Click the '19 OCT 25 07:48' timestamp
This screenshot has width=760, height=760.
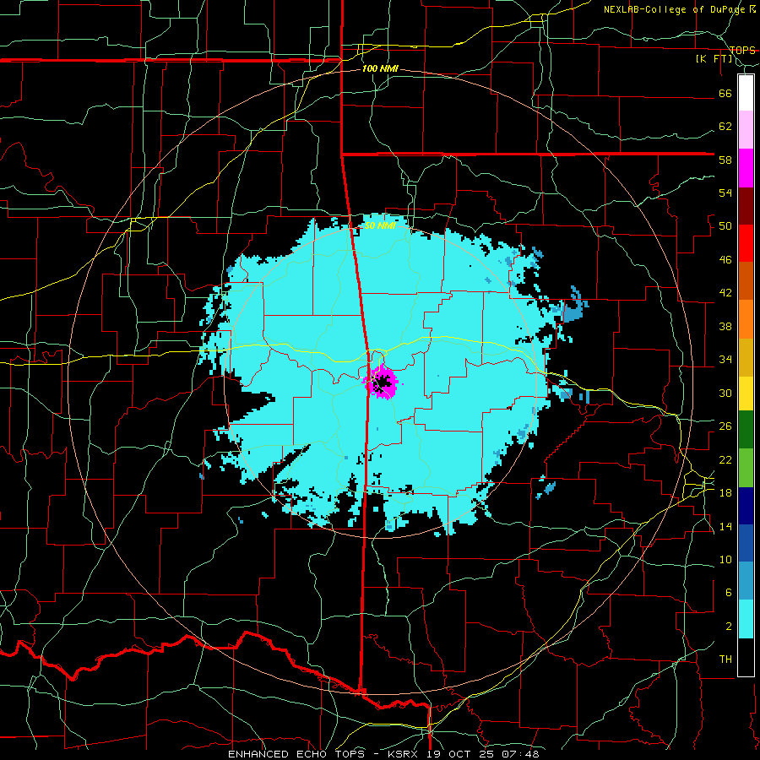(482, 754)
